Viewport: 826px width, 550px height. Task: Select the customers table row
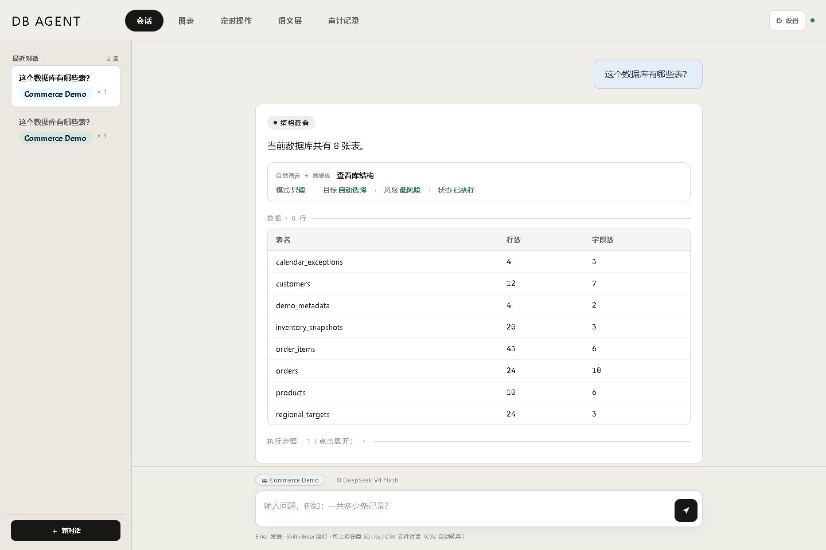click(x=479, y=284)
